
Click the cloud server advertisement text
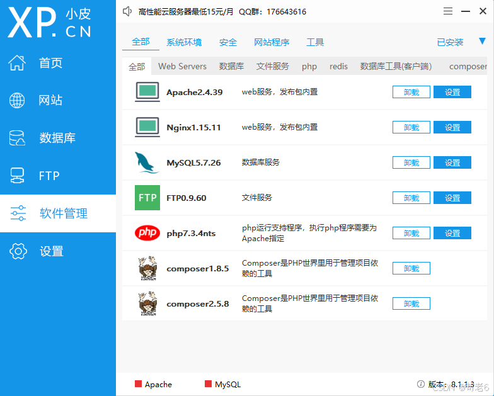(x=186, y=12)
